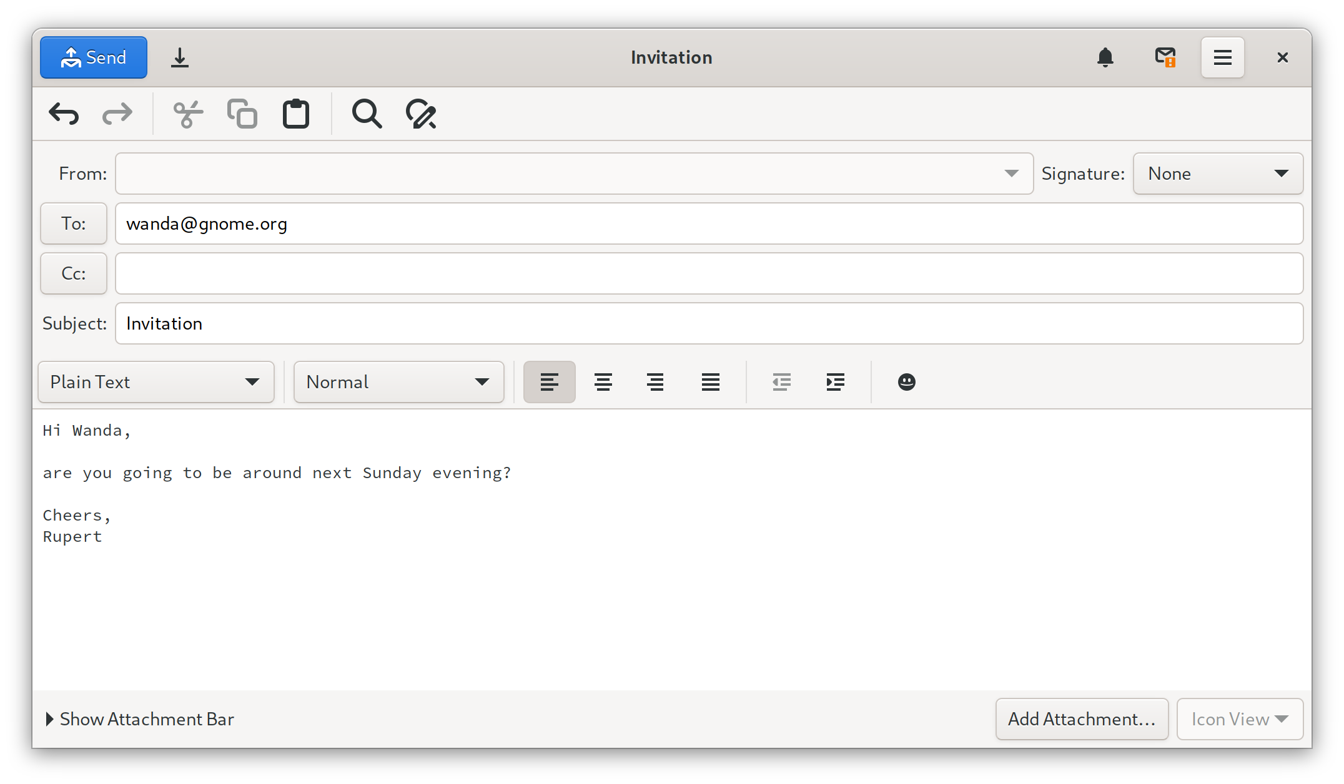This screenshot has width=1344, height=784.
Task: Click the Find and Replace icon
Action: click(x=421, y=114)
